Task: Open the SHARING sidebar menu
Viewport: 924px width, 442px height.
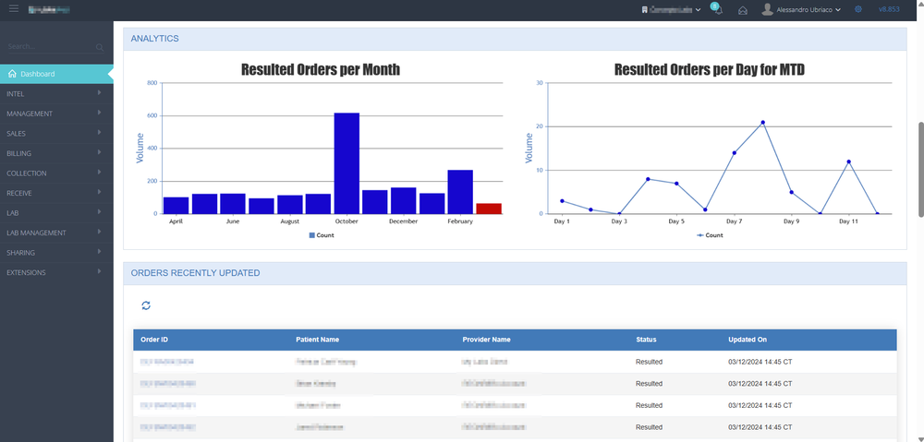Action: 56,253
